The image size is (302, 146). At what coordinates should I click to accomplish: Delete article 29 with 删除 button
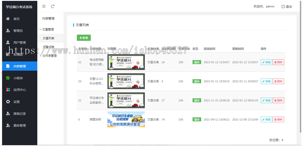pyautogui.click(x=278, y=81)
